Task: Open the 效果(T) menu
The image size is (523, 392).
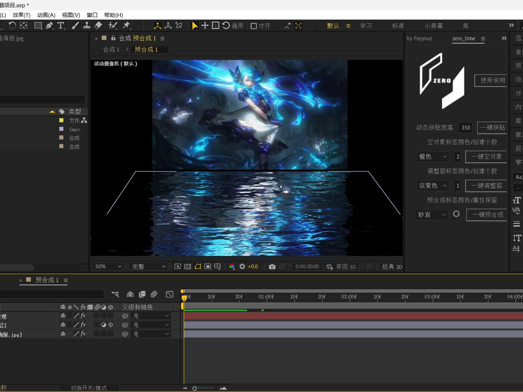Action: coord(21,15)
